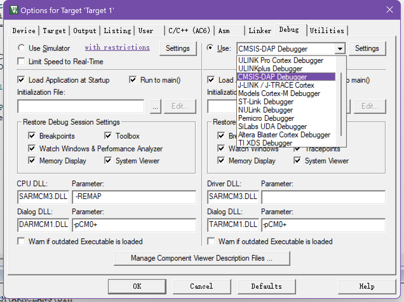
Task: Toggle Limit Speed to Real-Time checkbox
Action: [21, 61]
